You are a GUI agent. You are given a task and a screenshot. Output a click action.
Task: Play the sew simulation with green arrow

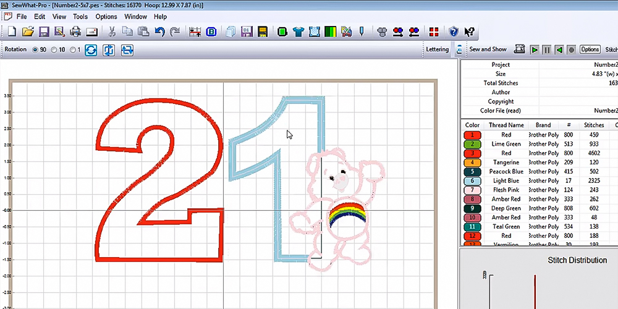coord(535,49)
